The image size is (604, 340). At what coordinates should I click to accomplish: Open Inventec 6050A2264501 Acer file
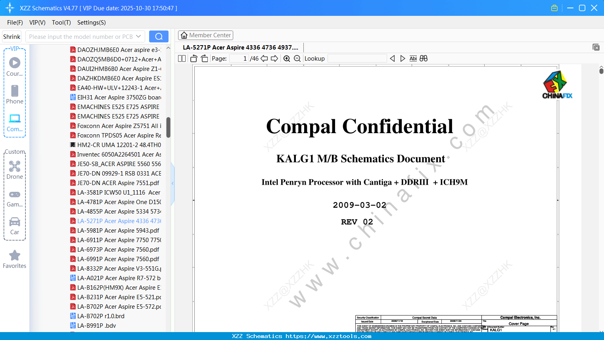pos(115,155)
